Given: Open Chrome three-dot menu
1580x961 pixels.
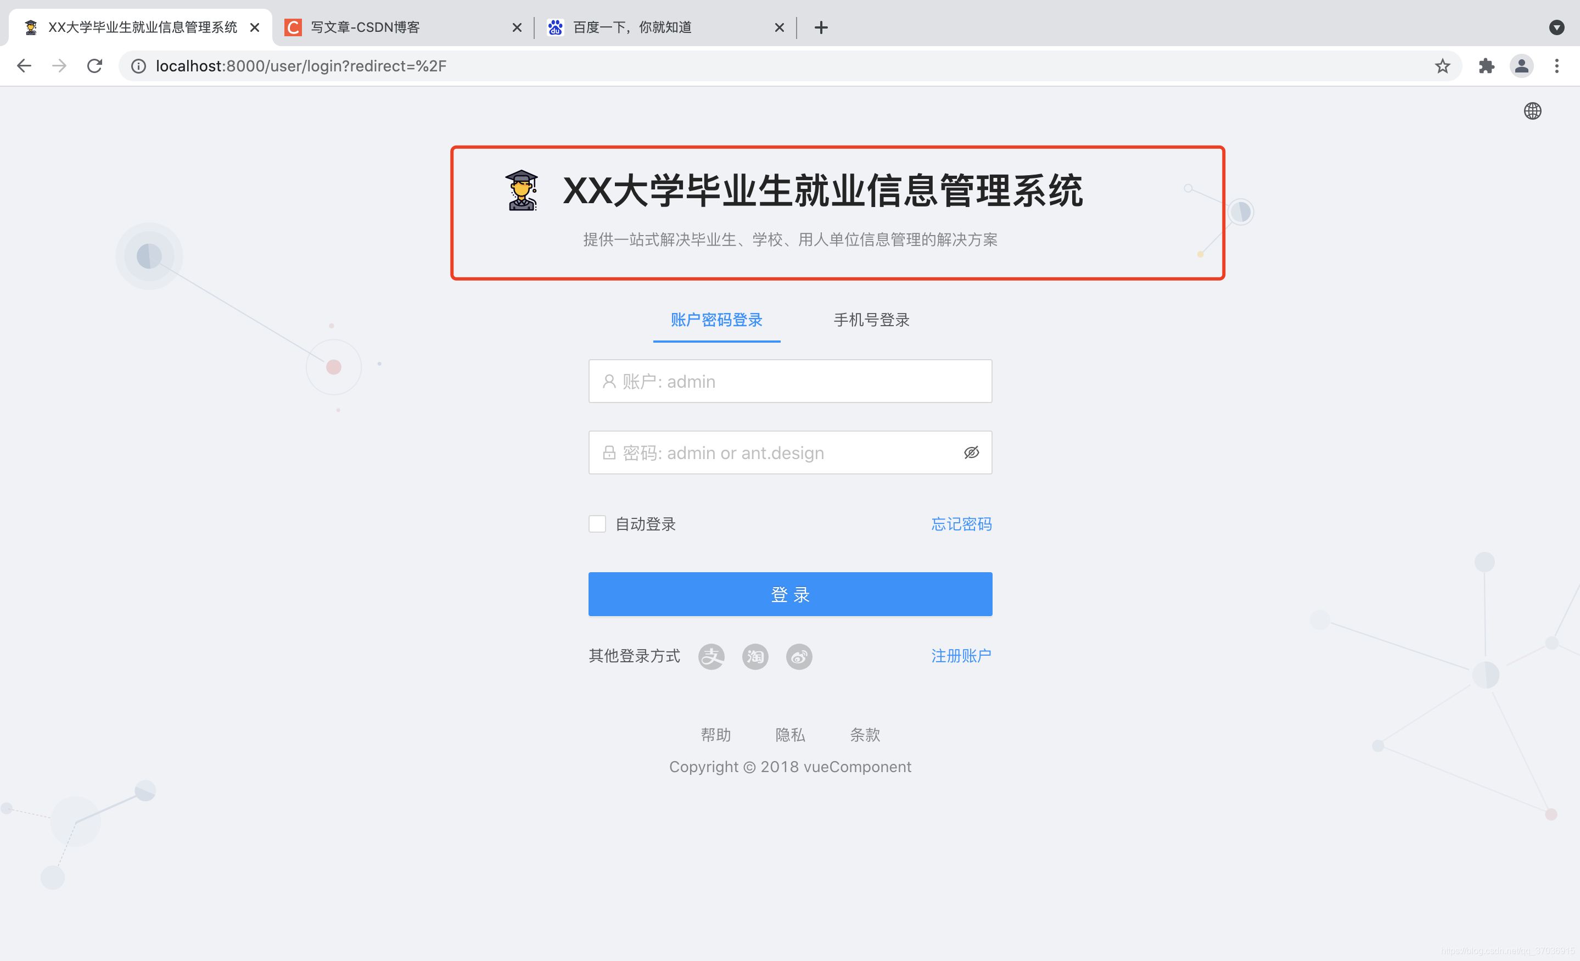Looking at the screenshot, I should 1556,65.
